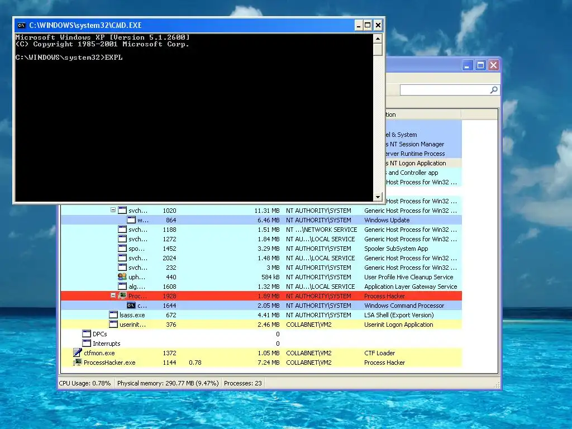Minimize the CMD.EXE window
The width and height of the screenshot is (572, 429).
359,25
